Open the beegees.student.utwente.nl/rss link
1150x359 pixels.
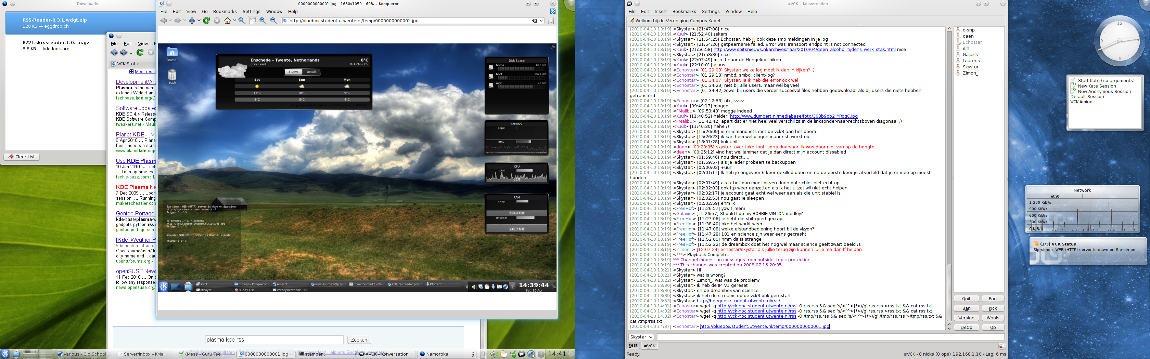click(738, 301)
